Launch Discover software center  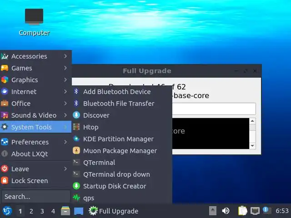[122, 115]
